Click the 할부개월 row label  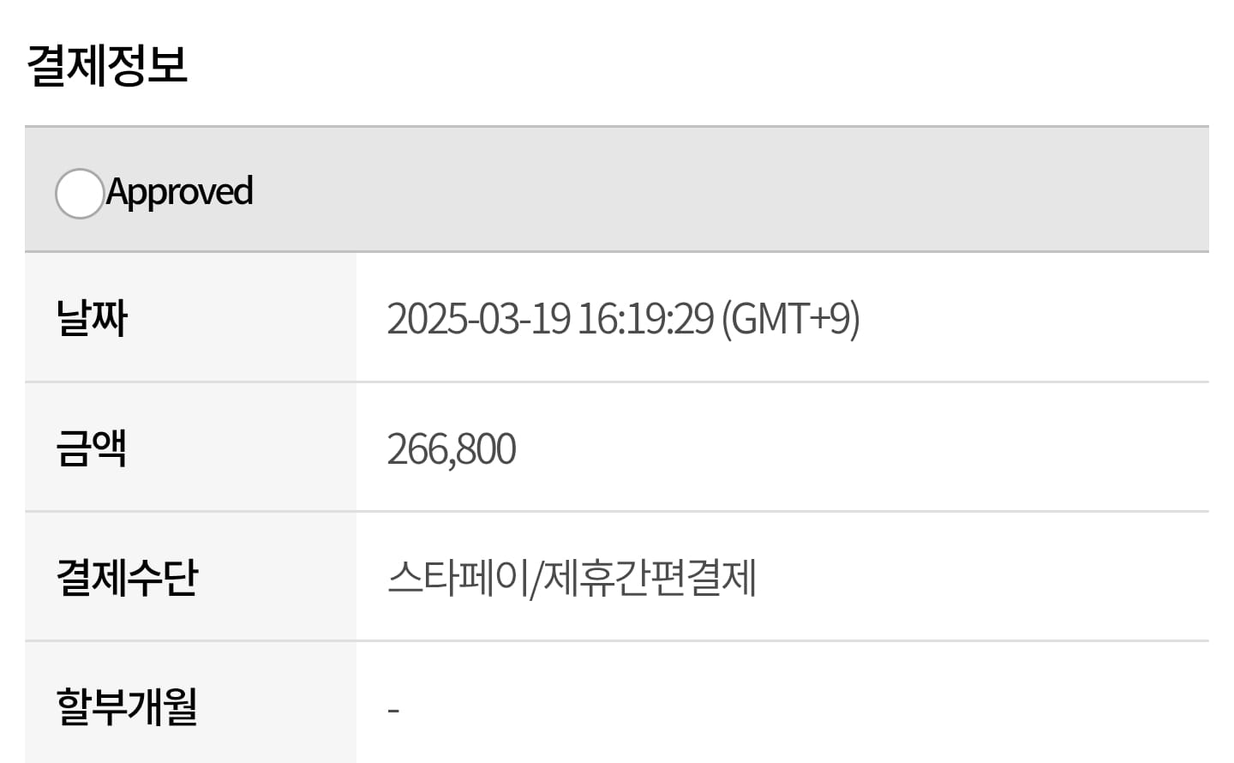point(127,706)
